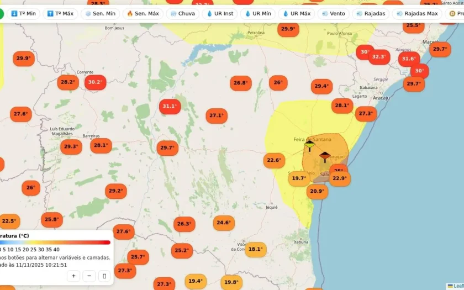Screen dimensions: 464x290
Task: Click the 29.2° station marker
Action: pos(116,191)
